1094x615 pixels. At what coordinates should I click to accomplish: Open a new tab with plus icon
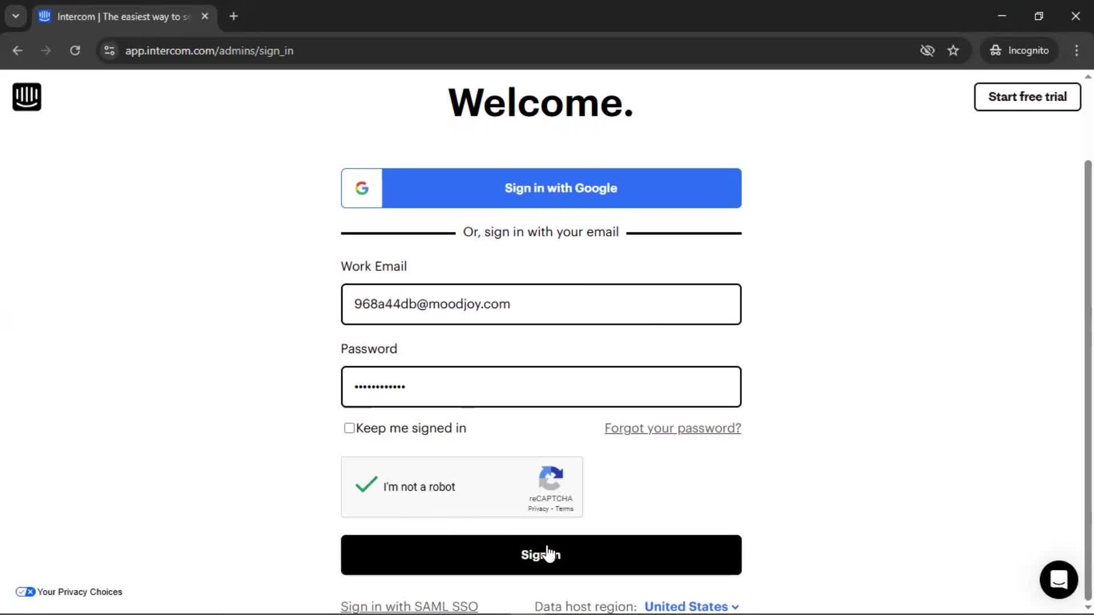(x=234, y=16)
